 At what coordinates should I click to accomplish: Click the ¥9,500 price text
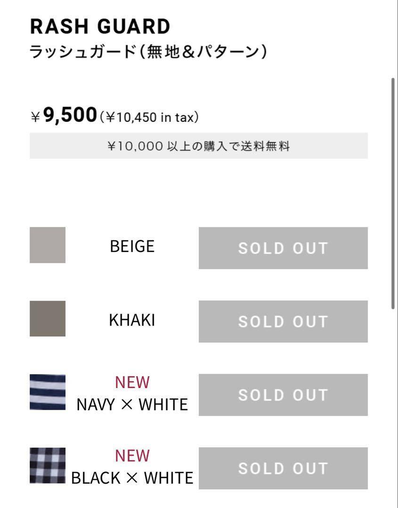64,115
